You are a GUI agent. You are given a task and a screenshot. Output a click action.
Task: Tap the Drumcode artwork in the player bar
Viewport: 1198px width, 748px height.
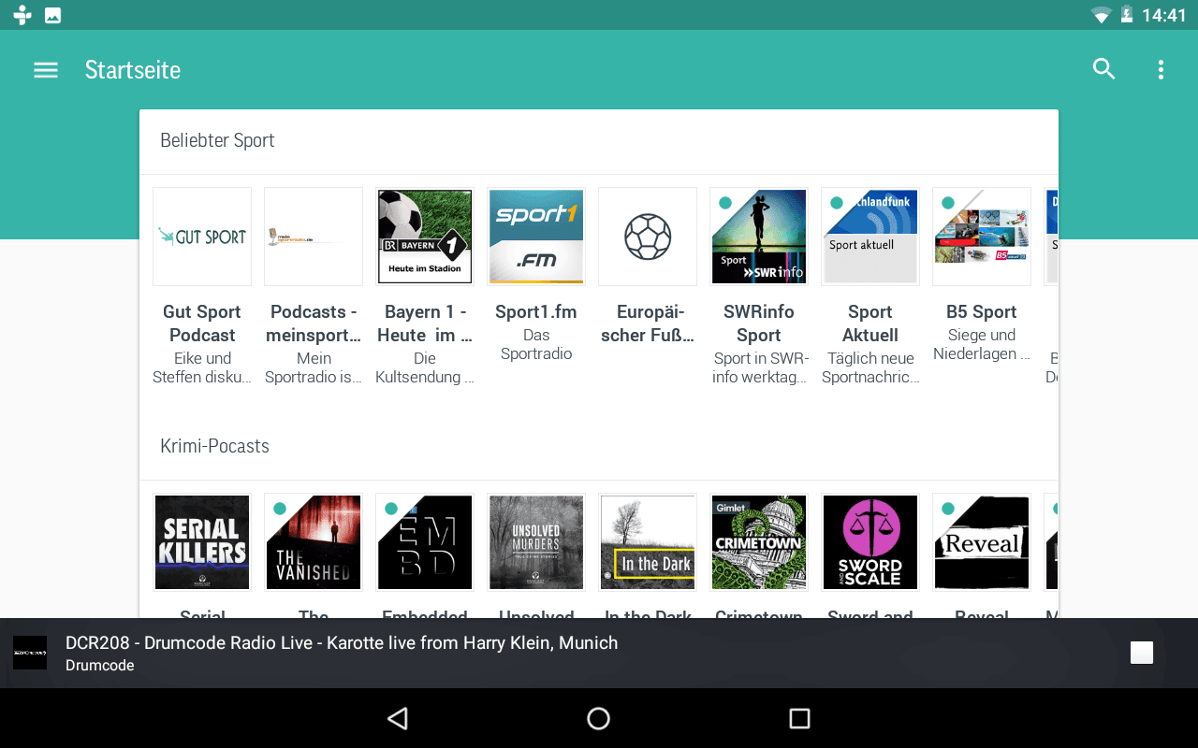click(x=30, y=653)
